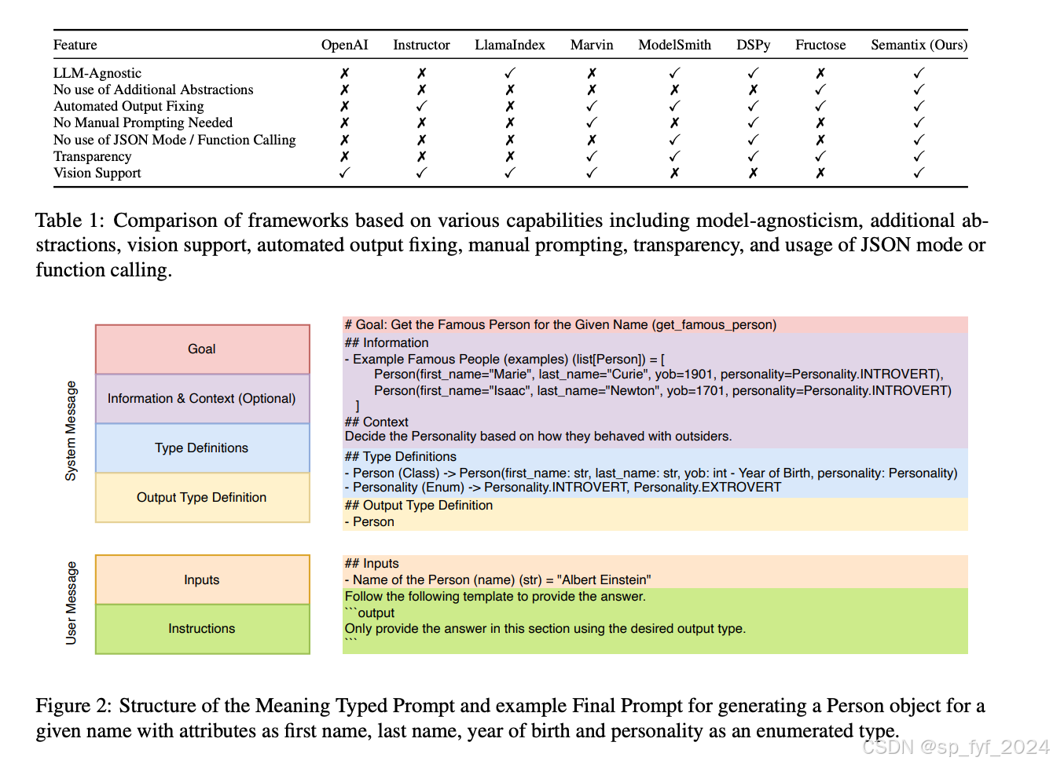Viewport: 1053px width, 764px height.
Task: Select the '## Type Definitions' heading line
Action: 400,457
